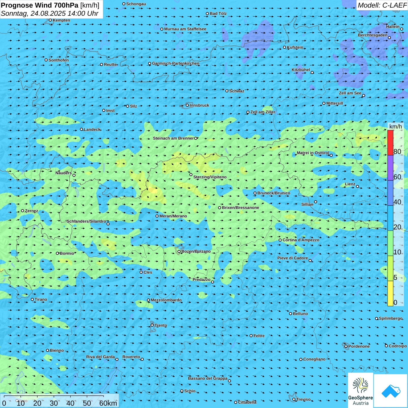Viewport: 408px width, 408px height.
Task: Click the Garmisch-Partenkirchen label
Action: point(176,63)
